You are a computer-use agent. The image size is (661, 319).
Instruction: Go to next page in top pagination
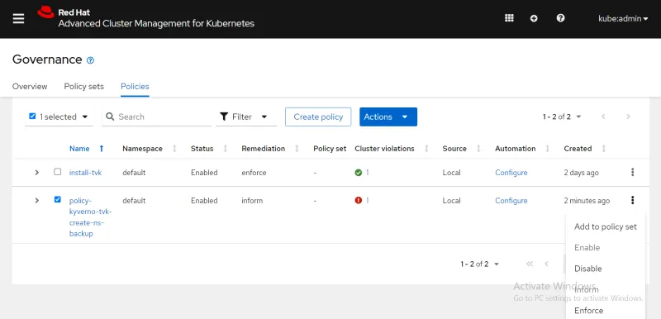pos(628,117)
